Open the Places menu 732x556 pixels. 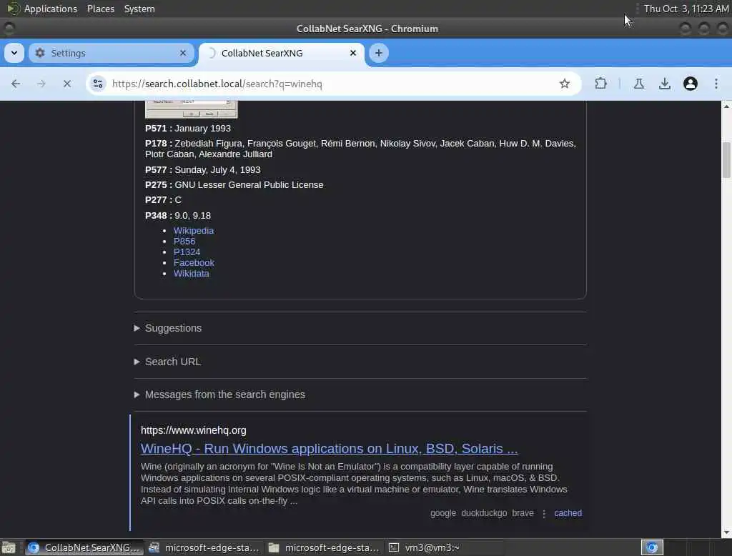100,9
